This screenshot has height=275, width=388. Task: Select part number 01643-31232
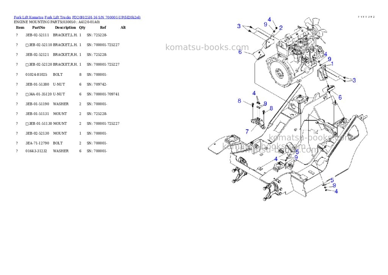click(36, 151)
